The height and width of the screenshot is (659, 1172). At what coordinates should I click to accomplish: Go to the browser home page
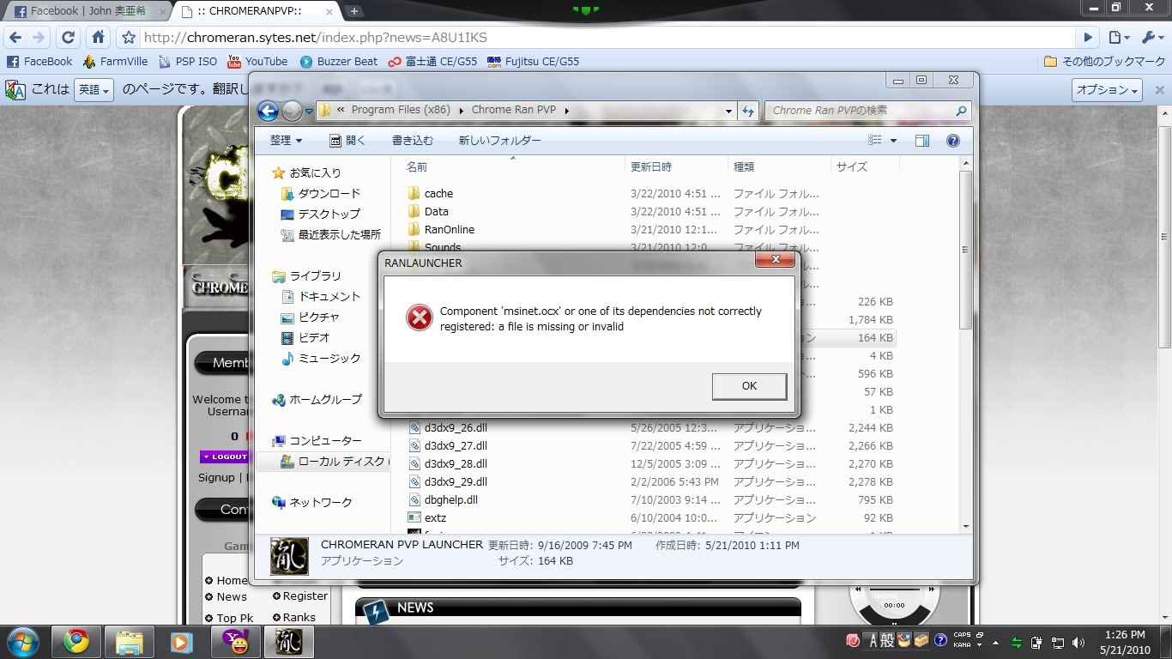pos(98,38)
